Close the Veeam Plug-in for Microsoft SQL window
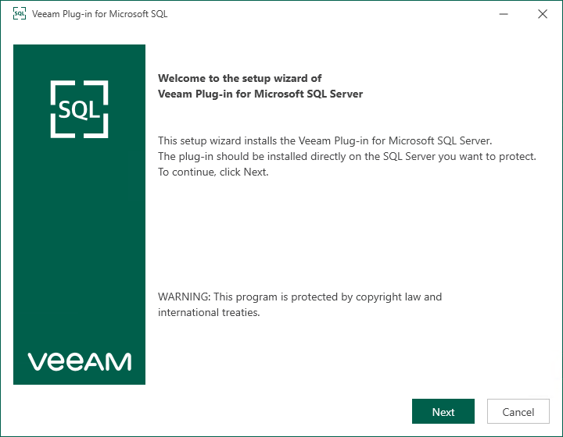This screenshot has width=563, height=437. [x=543, y=14]
